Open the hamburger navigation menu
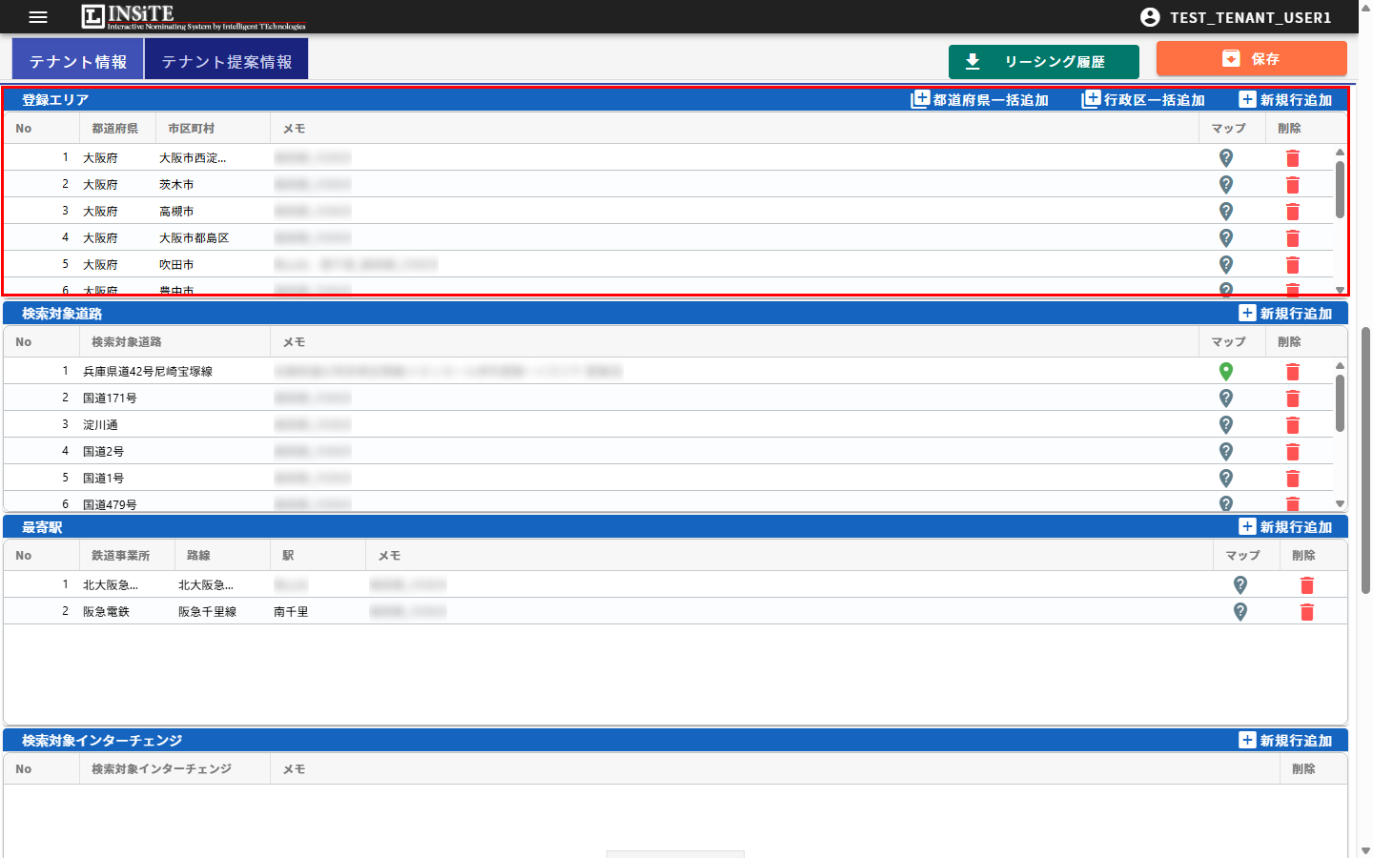This screenshot has width=1373, height=858. pyautogui.click(x=38, y=17)
